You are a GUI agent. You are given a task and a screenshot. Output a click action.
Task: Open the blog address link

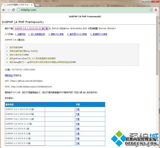tap(9, 76)
